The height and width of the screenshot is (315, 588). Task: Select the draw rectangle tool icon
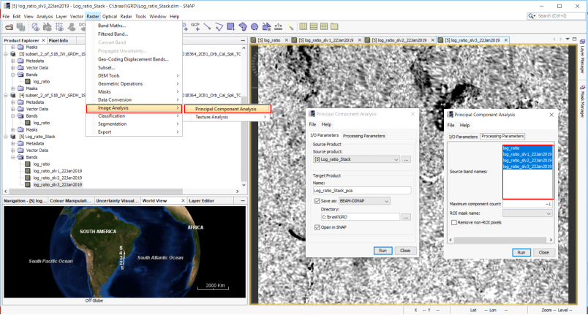232,27
